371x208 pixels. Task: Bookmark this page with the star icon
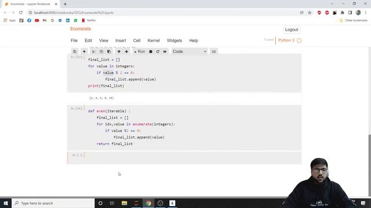[310, 13]
